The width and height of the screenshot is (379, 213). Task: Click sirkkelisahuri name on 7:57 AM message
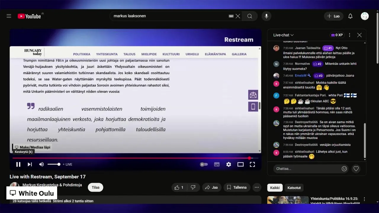click(x=304, y=83)
